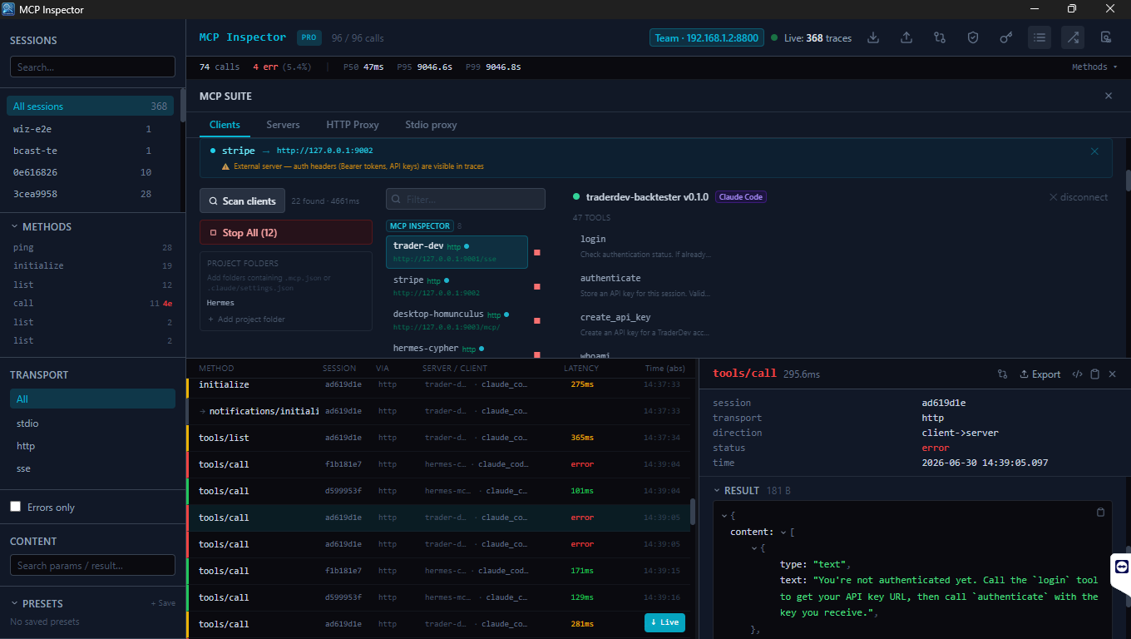Screen dimensions: 1131x639
Task: Filter by the call method with 4e errors
Action: click(92, 303)
